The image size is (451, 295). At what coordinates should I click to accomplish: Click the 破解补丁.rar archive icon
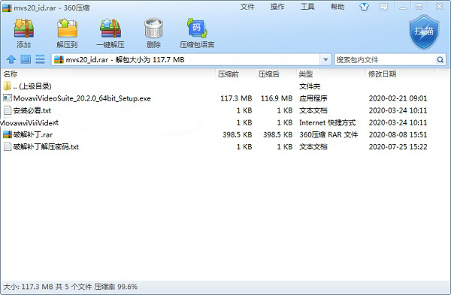(x=8, y=134)
